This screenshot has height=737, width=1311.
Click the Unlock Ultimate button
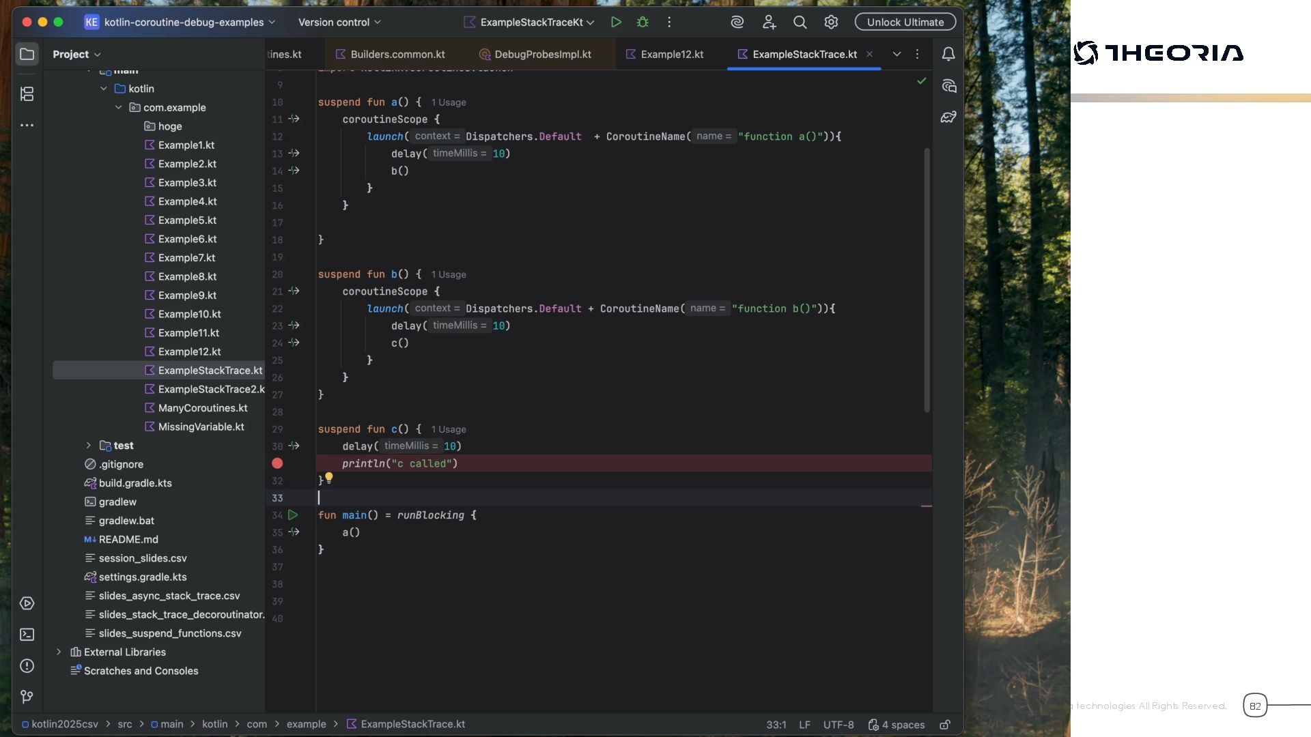pos(905,22)
